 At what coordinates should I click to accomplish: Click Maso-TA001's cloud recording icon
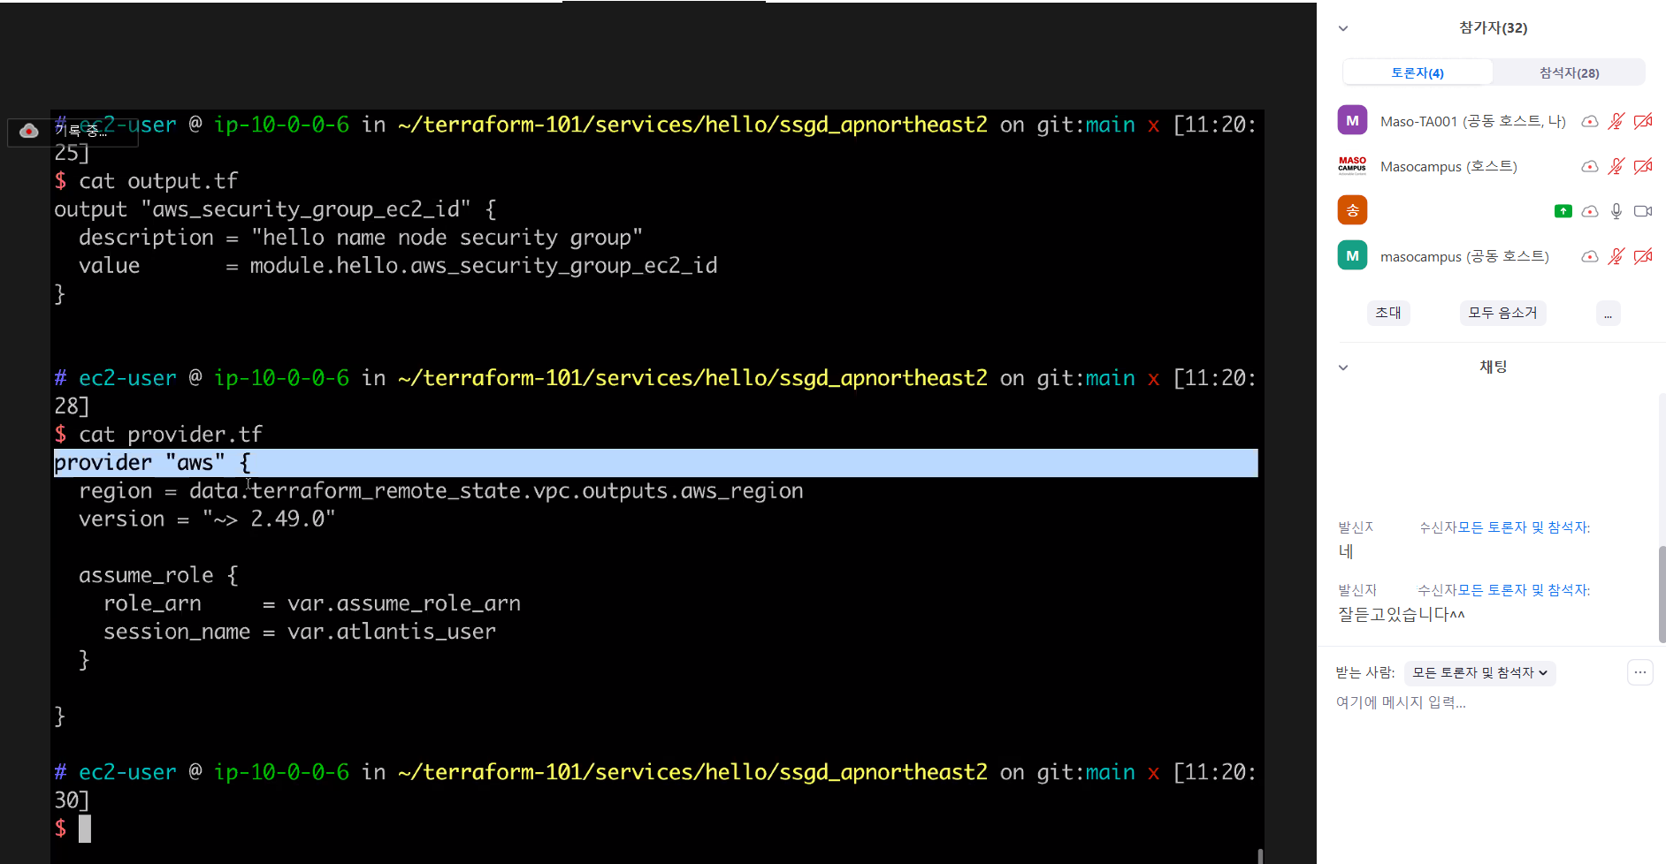tap(1589, 121)
